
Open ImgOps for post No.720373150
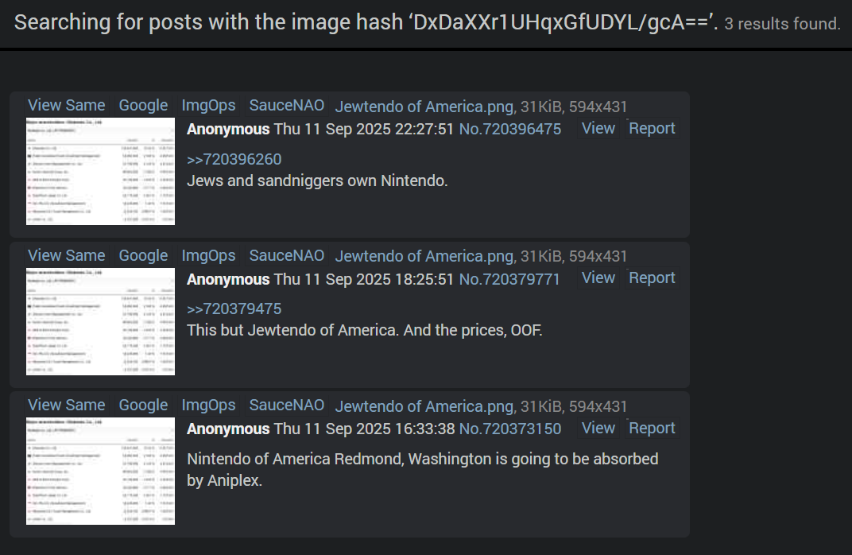[x=209, y=405]
